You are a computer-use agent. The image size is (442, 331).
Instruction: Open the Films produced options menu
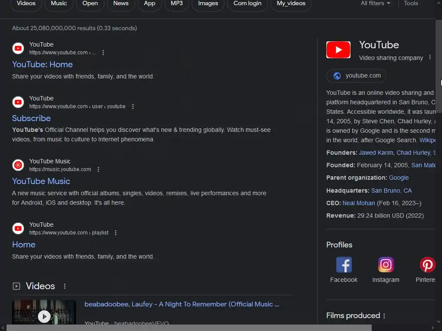tap(384, 316)
